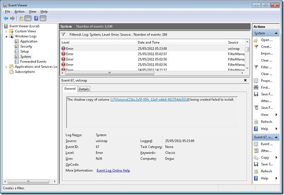Switch to the Details tab
This screenshot has width=284, height=195.
click(84, 89)
